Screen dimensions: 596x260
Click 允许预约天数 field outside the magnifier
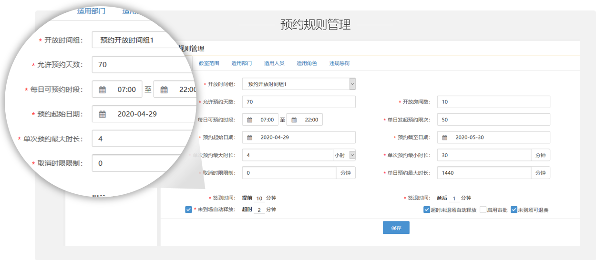[x=299, y=102]
